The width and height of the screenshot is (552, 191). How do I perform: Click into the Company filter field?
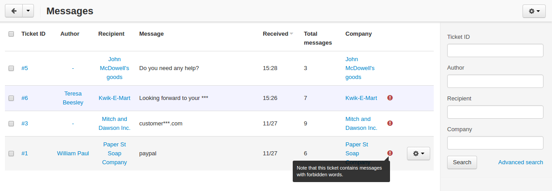(495, 143)
